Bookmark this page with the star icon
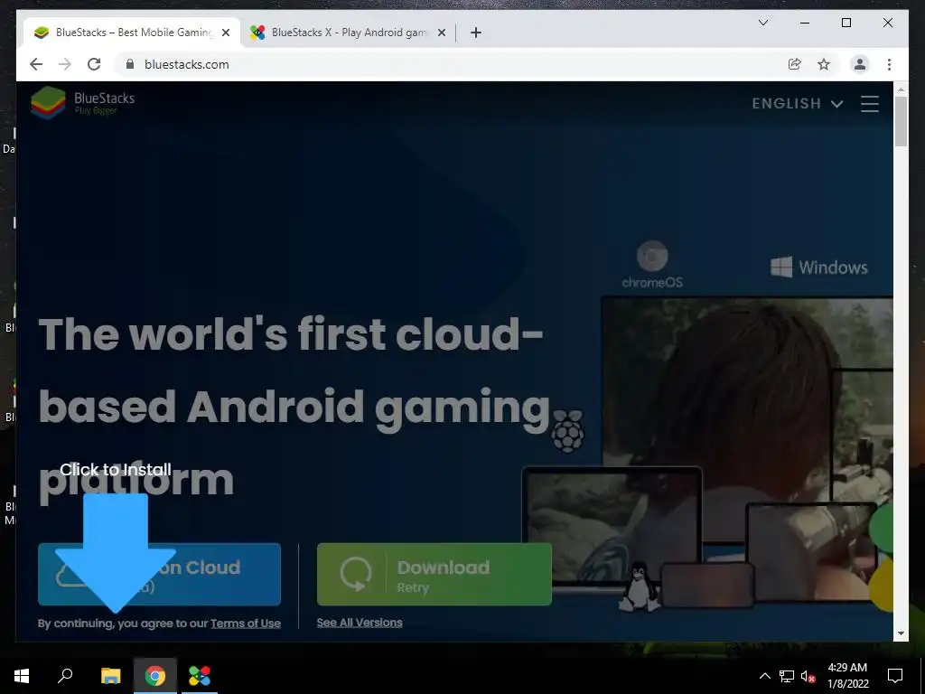The width and height of the screenshot is (925, 694). click(x=824, y=64)
